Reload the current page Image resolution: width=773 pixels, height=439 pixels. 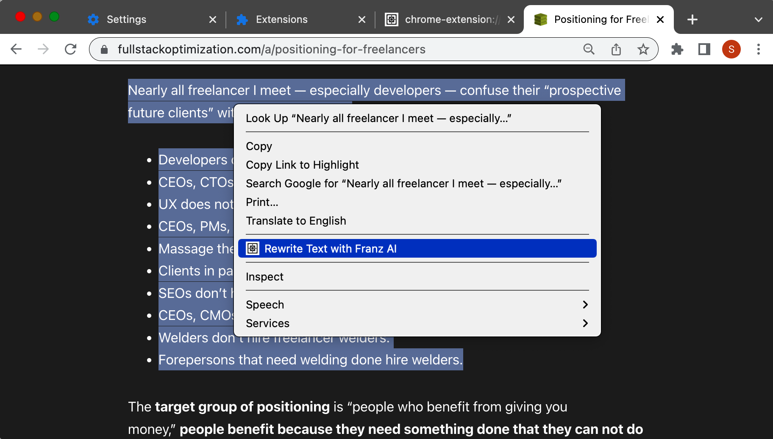[71, 49]
